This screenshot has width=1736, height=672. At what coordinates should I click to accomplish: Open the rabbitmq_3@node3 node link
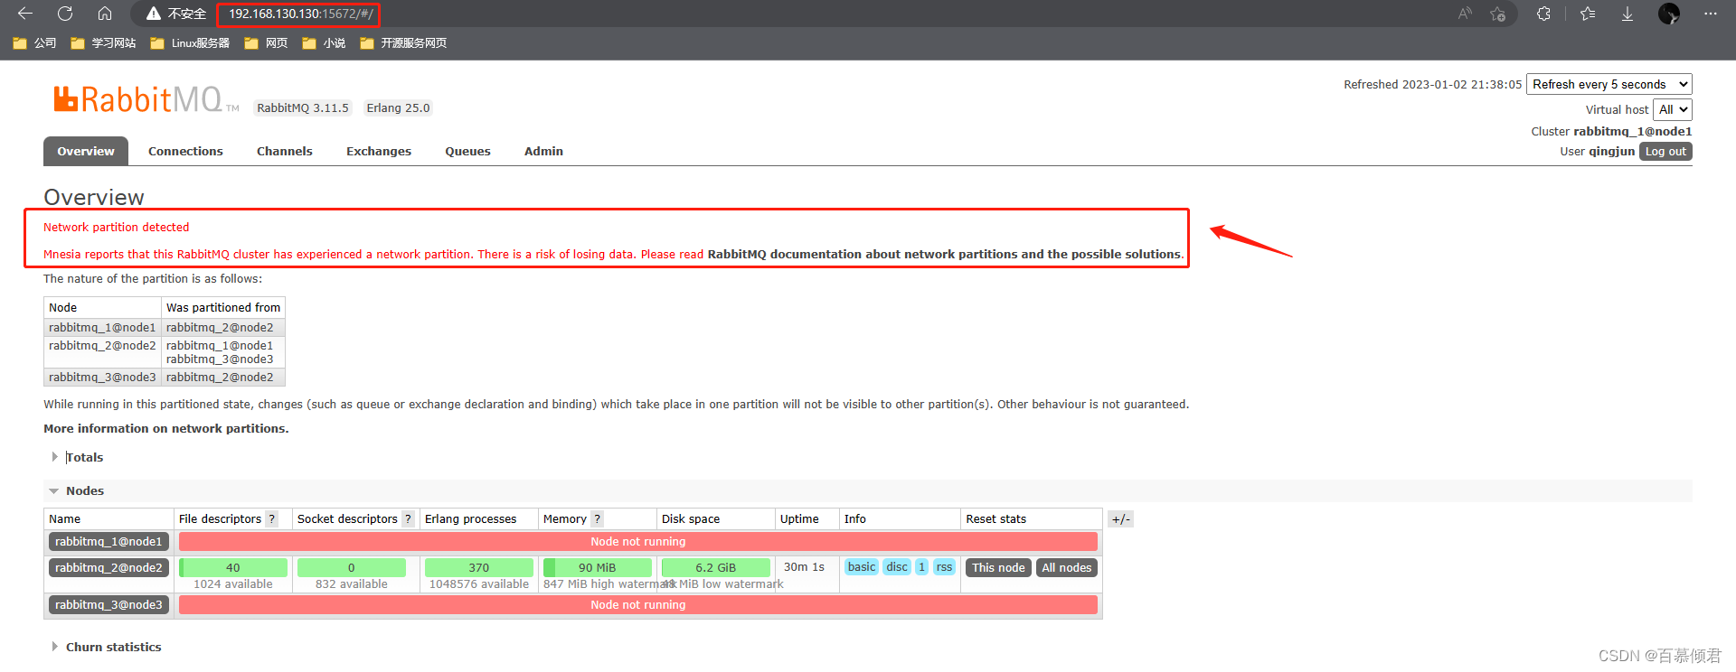pyautogui.click(x=108, y=604)
